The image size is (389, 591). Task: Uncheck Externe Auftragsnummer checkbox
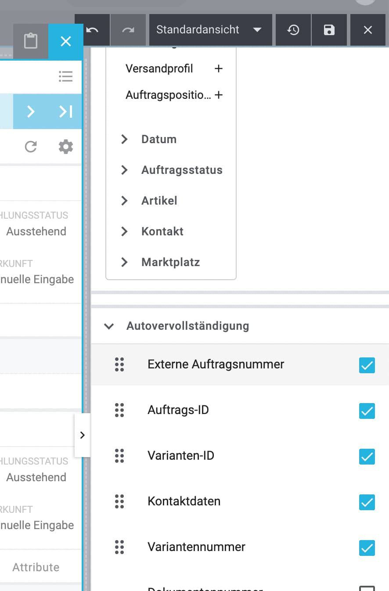click(x=367, y=365)
